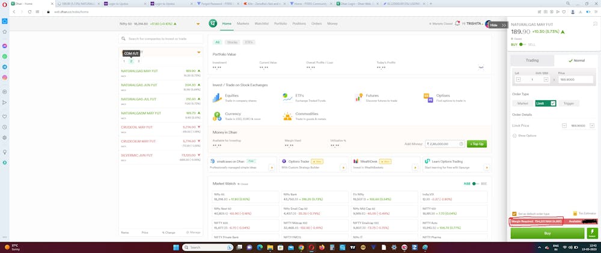The image size is (601, 253).
Task: Open the ETFs chart icon
Action: click(287, 97)
